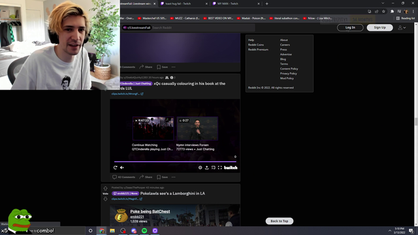Open Maduk - Poison bookmark
Image resolution: width=418 pixels, height=235 pixels.
tap(251, 18)
